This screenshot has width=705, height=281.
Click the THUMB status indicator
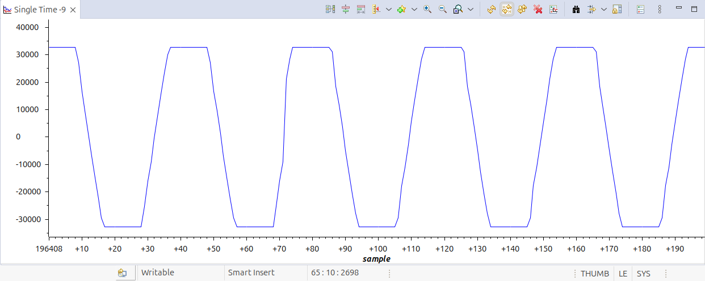[x=594, y=274]
